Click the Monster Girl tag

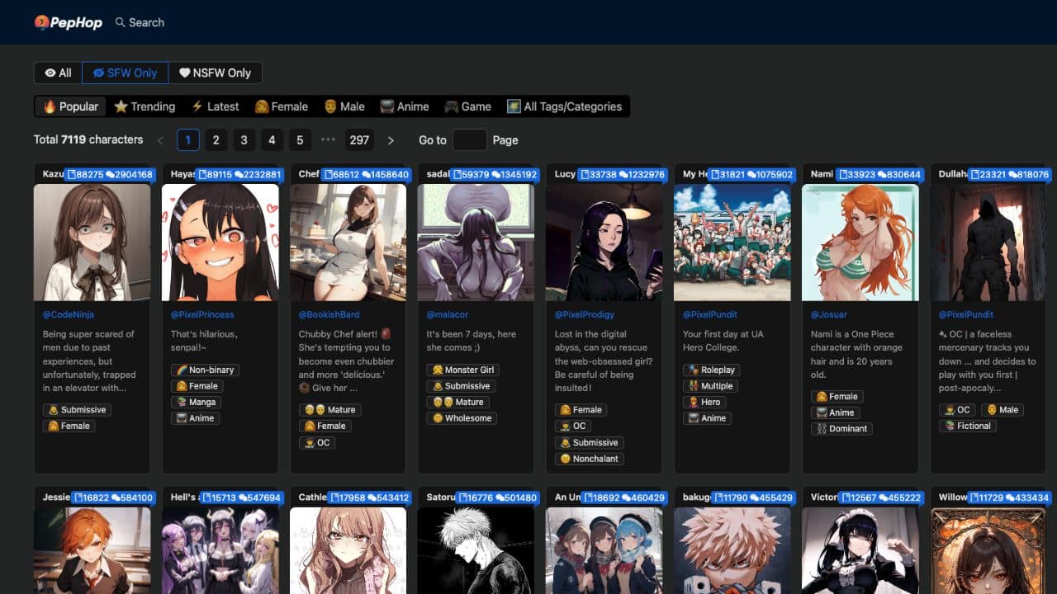[463, 370]
